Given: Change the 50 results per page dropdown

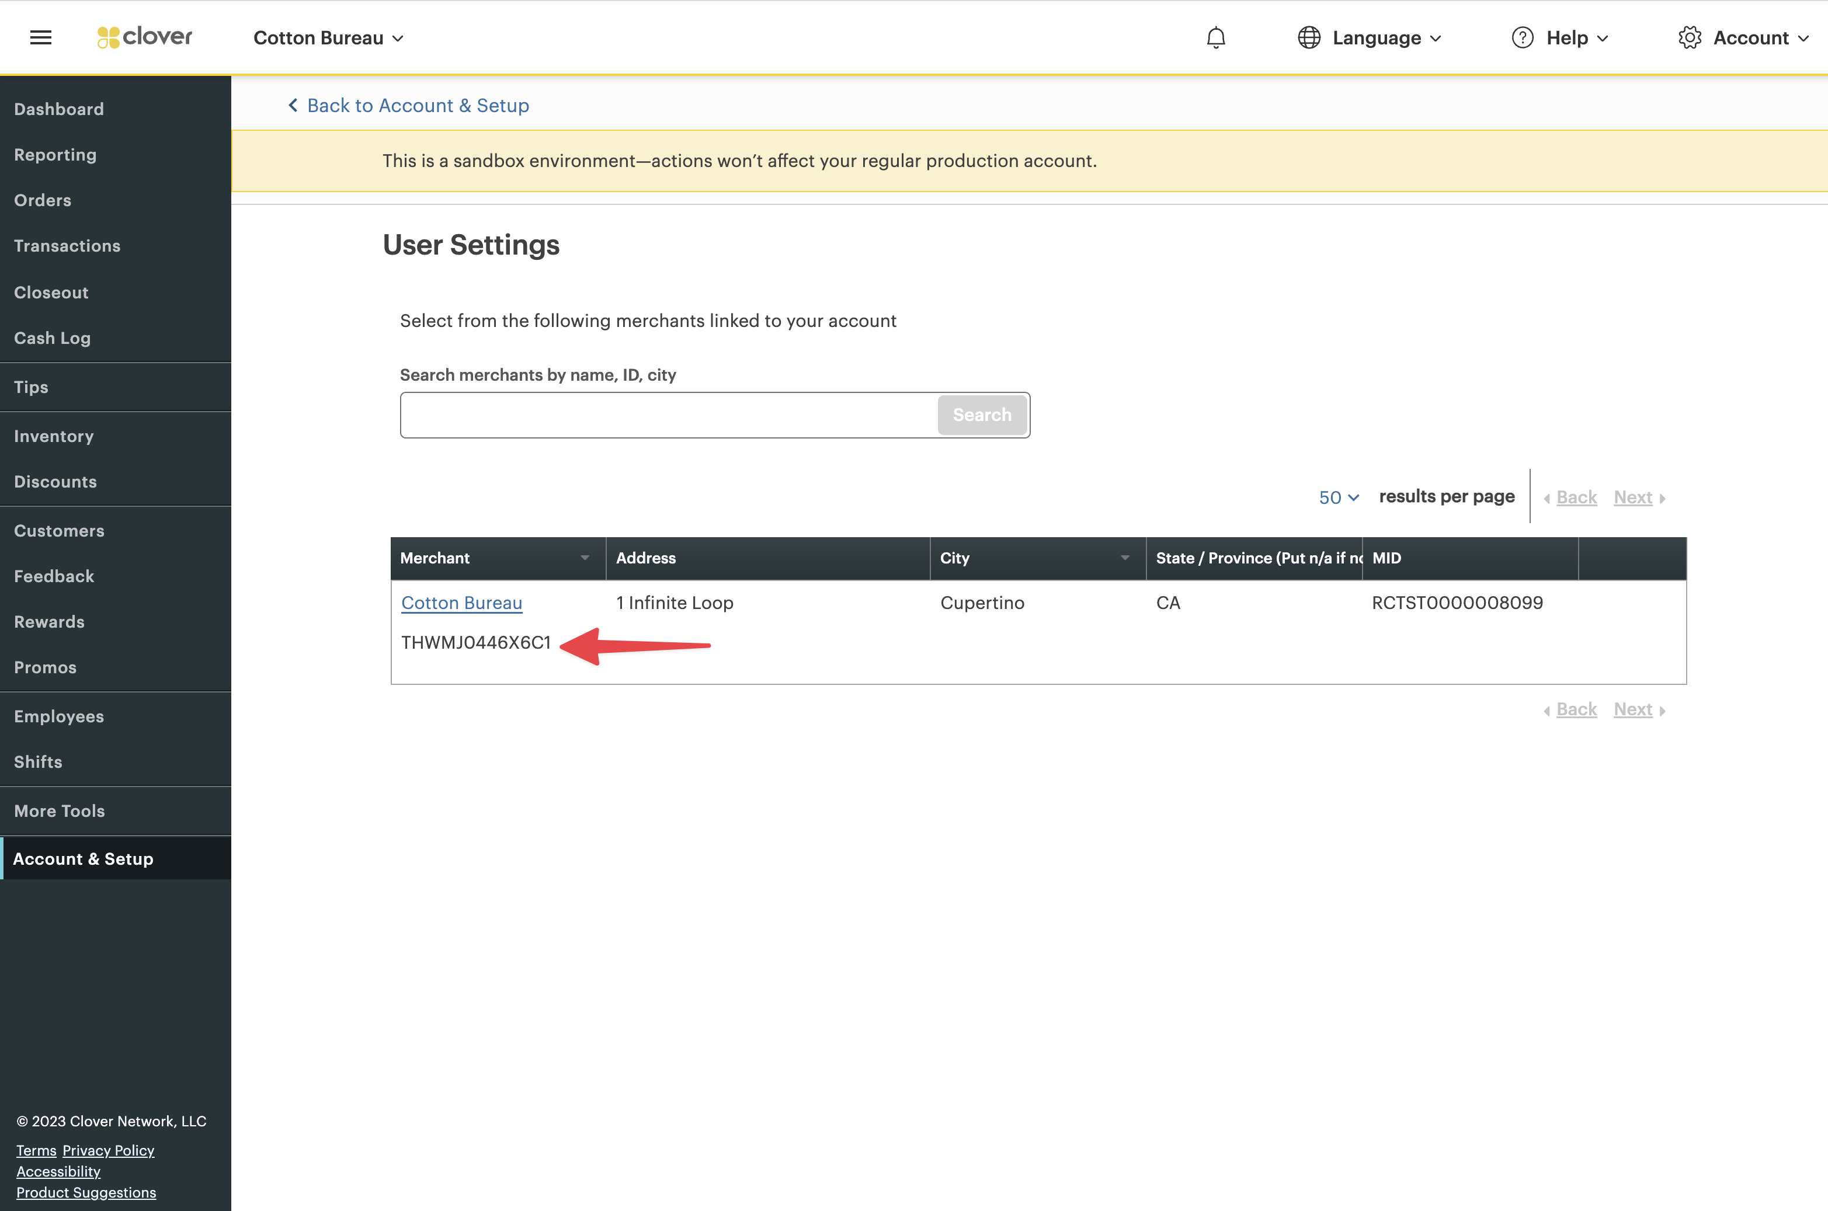Looking at the screenshot, I should pyautogui.click(x=1337, y=496).
